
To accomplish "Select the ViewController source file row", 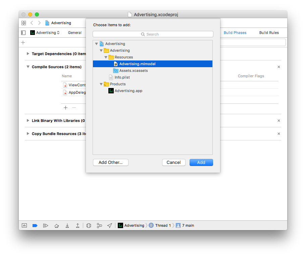I will 74,85.
